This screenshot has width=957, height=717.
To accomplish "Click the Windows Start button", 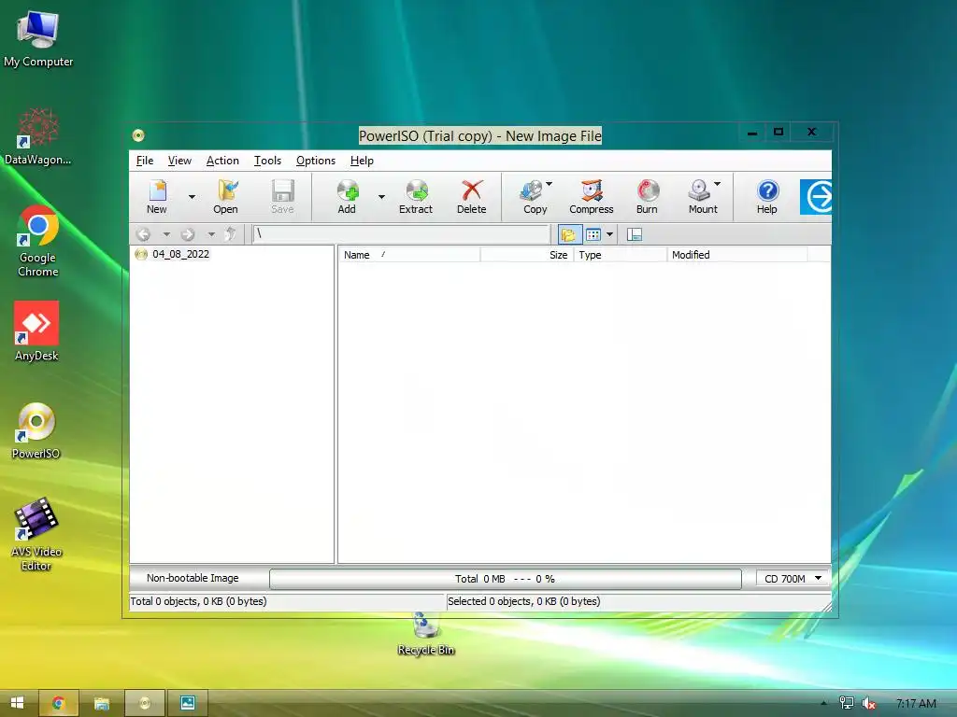I will point(17,703).
